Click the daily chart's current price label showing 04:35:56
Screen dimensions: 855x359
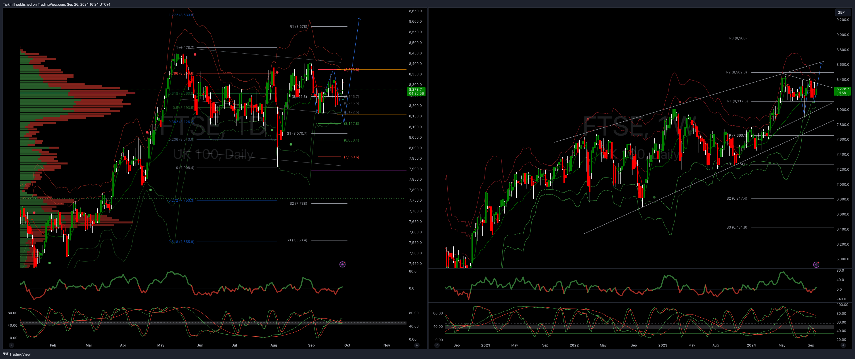click(x=416, y=92)
